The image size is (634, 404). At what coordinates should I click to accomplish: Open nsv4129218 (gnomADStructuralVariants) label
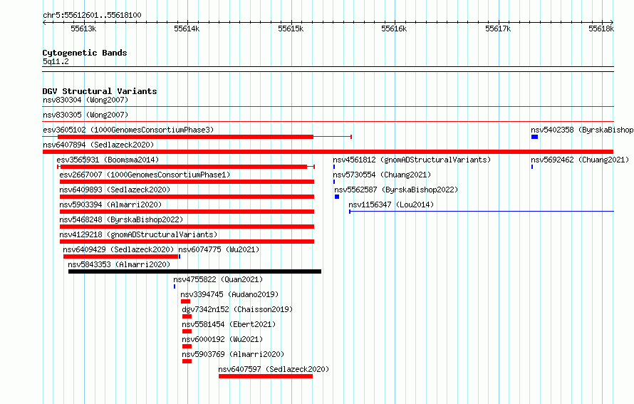(138, 234)
